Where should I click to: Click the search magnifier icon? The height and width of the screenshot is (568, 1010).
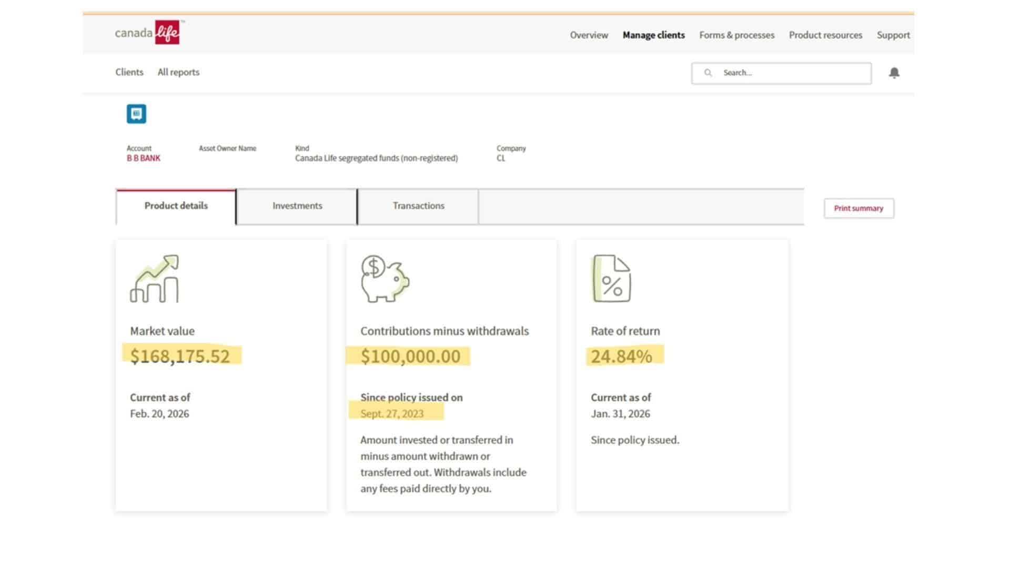pos(709,73)
